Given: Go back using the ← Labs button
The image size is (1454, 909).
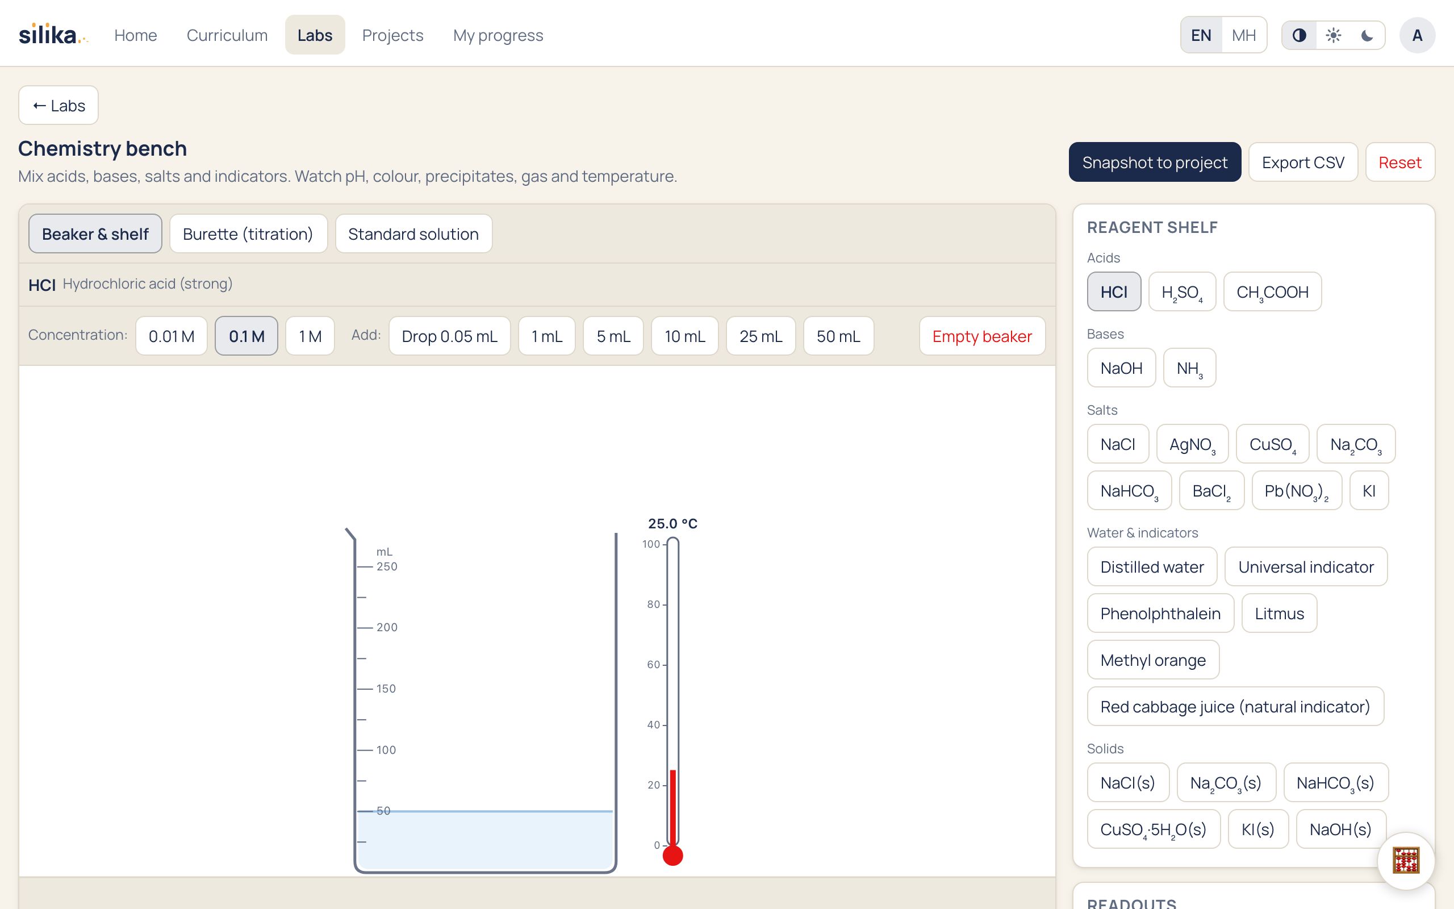Looking at the screenshot, I should (59, 105).
